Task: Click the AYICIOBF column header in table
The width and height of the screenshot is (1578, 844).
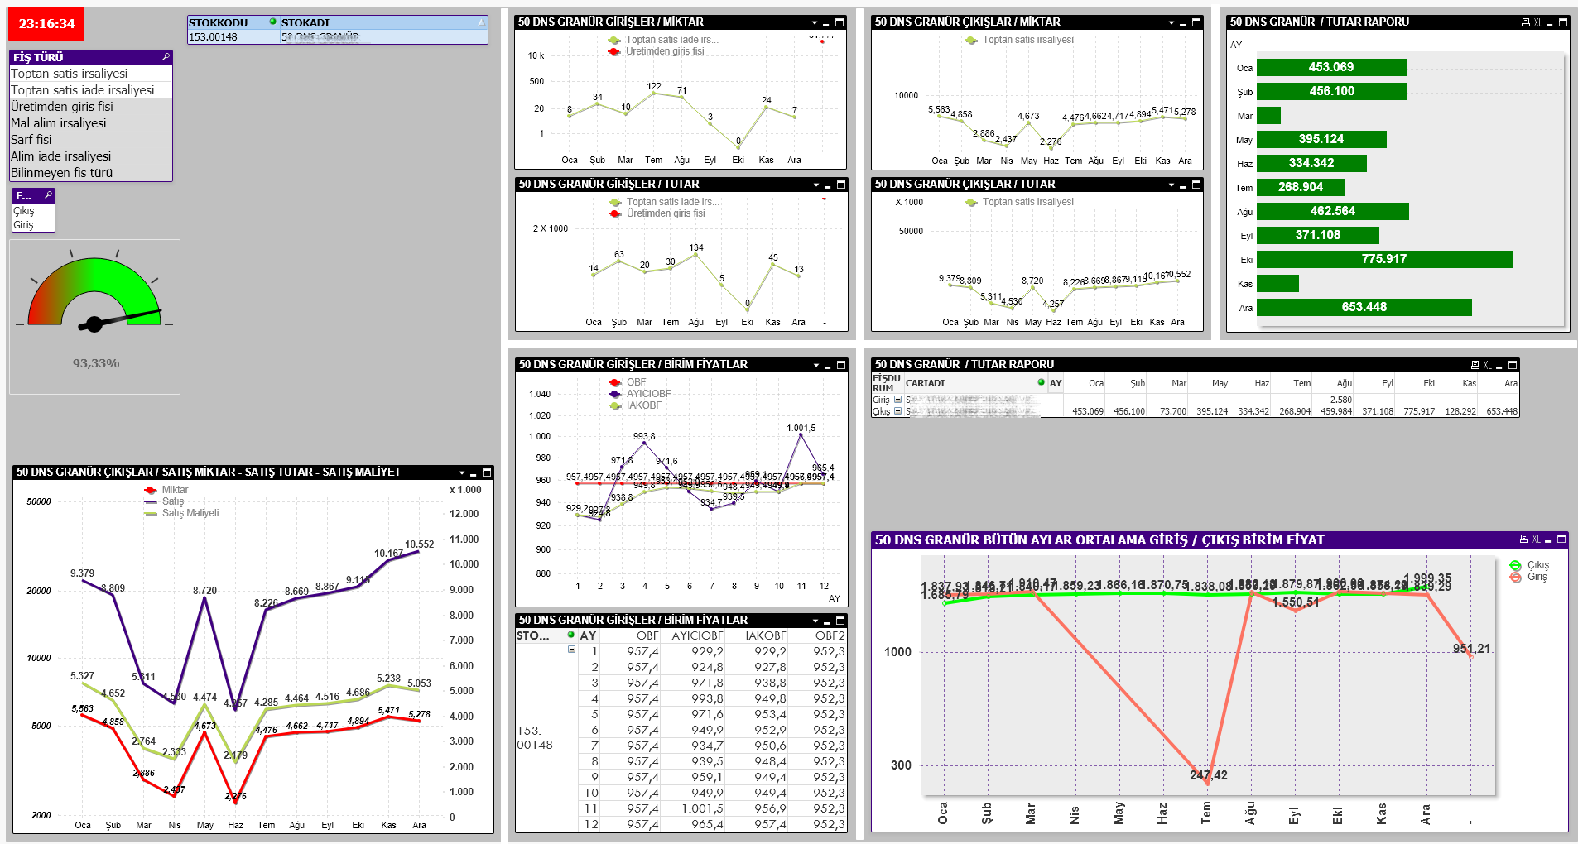Action: click(697, 635)
